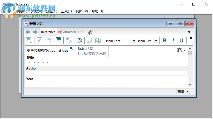Click the document with pencil icon
Image resolution: width=213 pixels, height=119 pixels.
90,40
